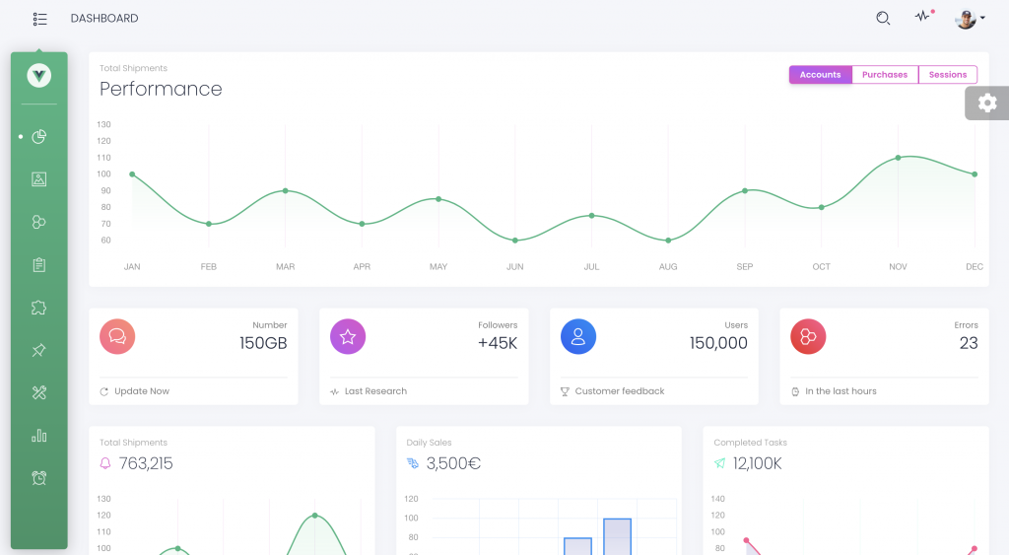Open the bar chart sidebar icon
1009x555 pixels.
39,435
